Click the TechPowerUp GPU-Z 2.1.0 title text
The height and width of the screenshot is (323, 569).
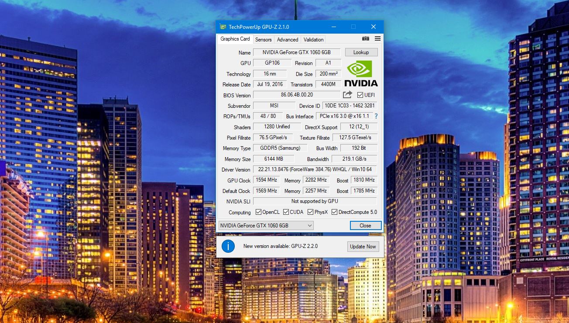tap(259, 27)
